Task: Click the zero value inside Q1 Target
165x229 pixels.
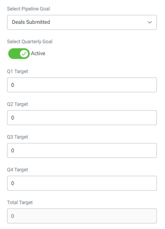Action: (x=13, y=85)
